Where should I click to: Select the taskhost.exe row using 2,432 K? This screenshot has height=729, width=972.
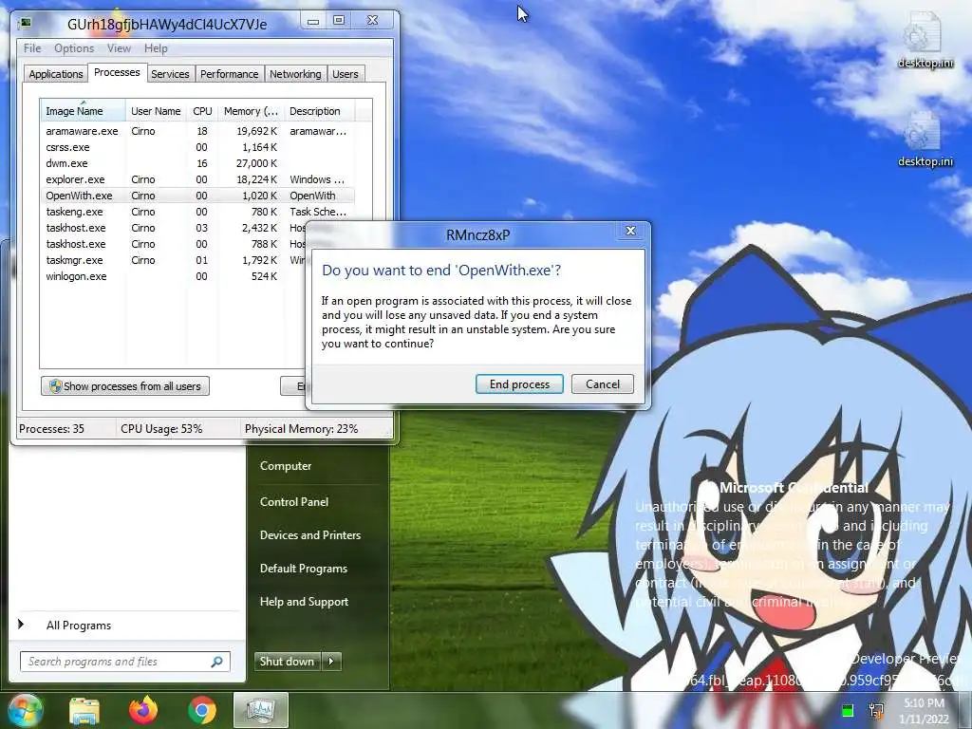(174, 228)
